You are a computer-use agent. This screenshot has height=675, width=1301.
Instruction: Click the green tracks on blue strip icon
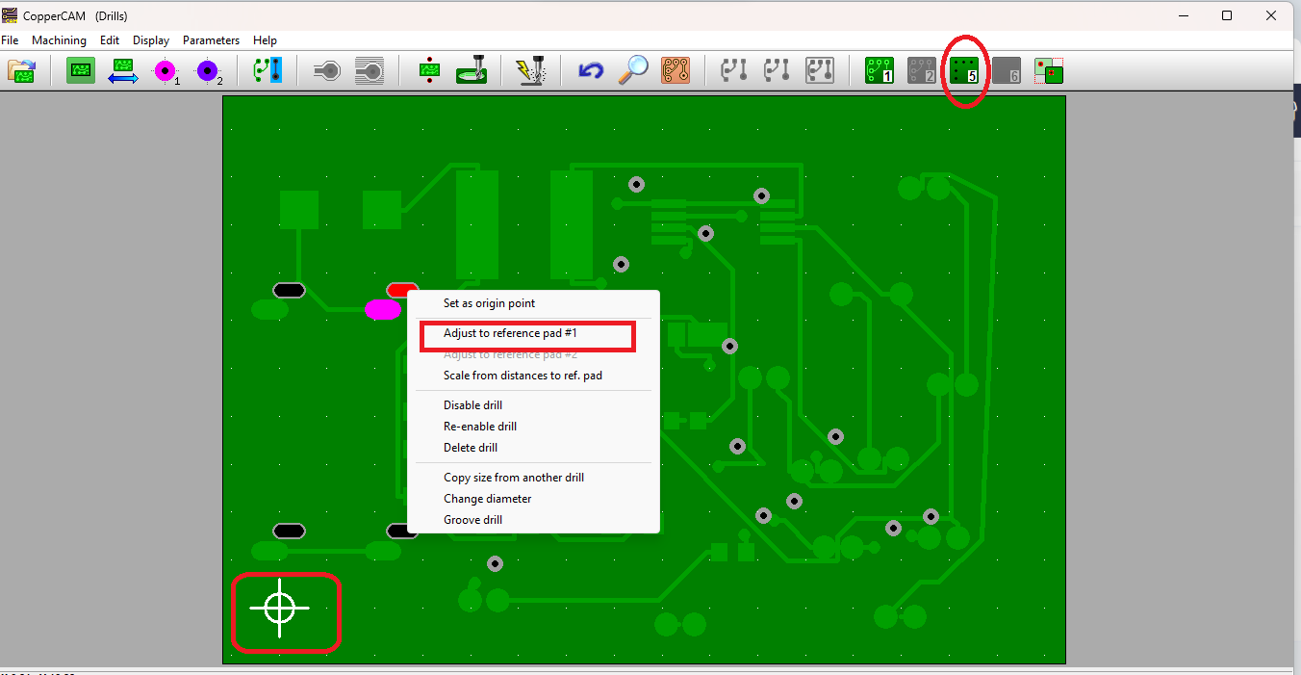[268, 70]
